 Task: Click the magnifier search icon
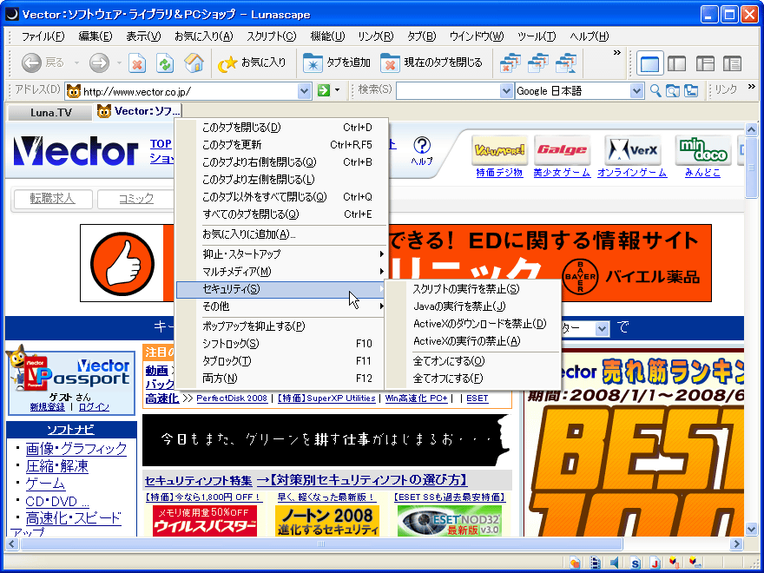point(655,90)
